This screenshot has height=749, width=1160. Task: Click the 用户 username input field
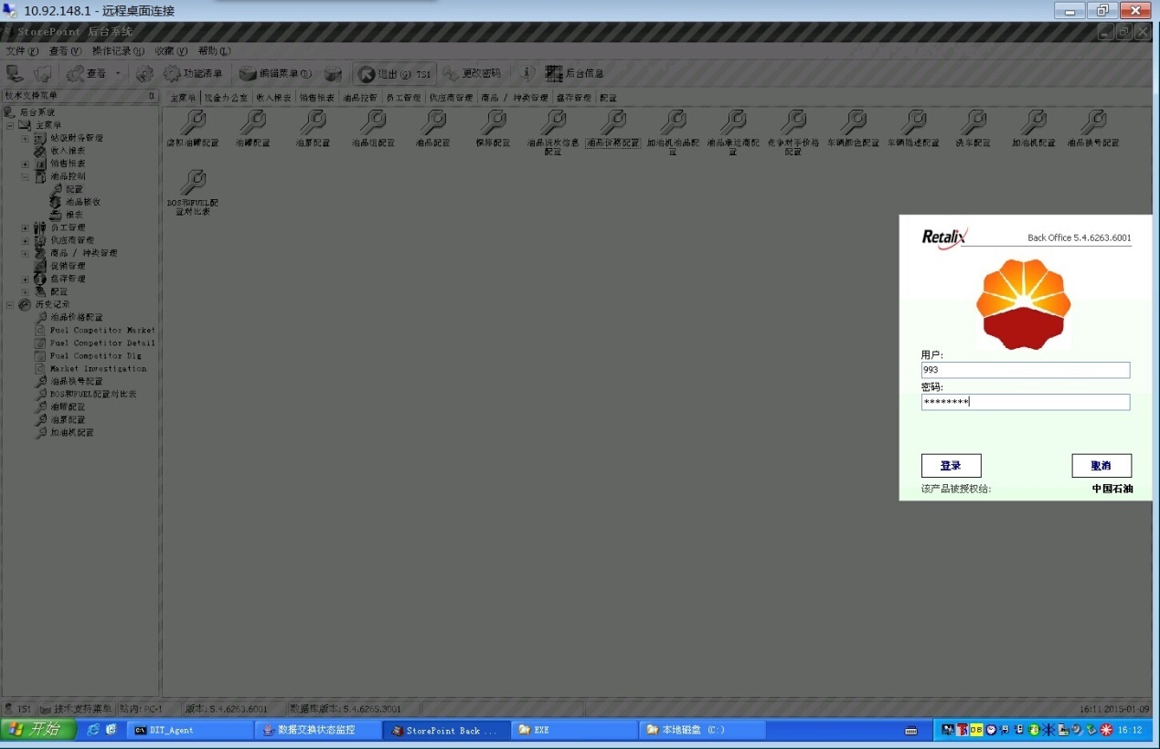click(x=1026, y=370)
